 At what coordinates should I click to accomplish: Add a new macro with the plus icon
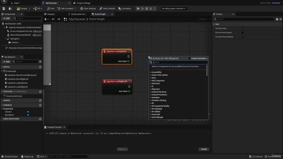(x=40, y=100)
